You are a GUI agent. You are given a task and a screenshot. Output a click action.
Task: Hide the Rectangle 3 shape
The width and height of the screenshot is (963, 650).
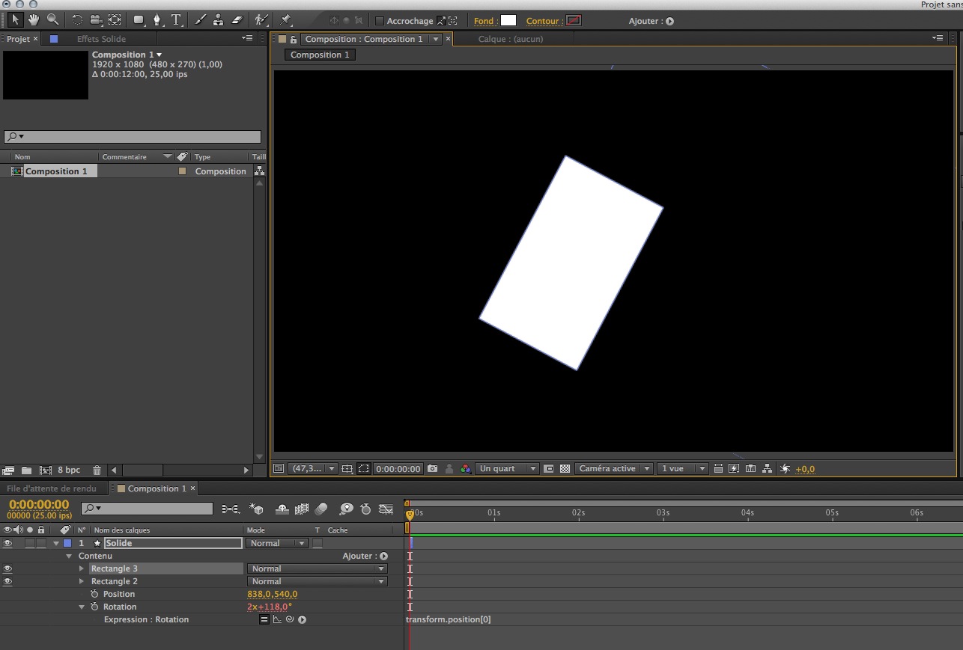coord(7,568)
